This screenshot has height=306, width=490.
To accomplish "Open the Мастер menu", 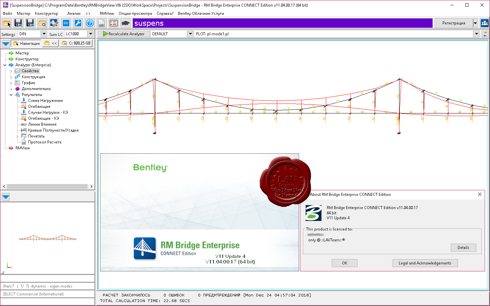I will tap(23, 14).
